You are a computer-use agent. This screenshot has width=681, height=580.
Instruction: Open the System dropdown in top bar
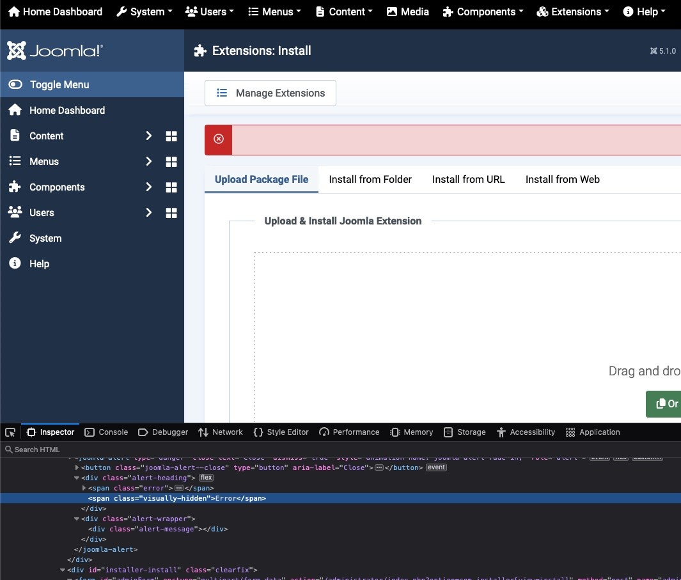point(145,12)
